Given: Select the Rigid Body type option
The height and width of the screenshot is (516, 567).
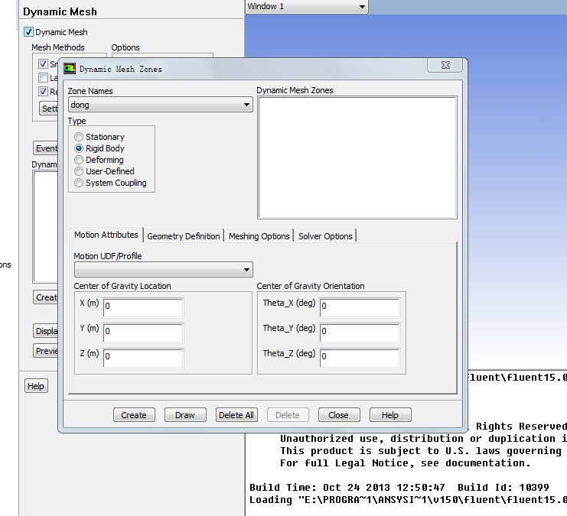Looking at the screenshot, I should 79,148.
